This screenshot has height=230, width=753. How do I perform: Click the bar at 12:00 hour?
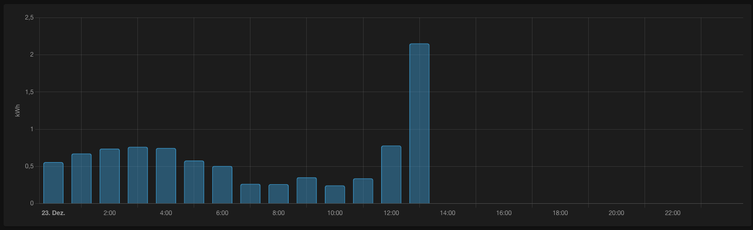[x=391, y=174]
